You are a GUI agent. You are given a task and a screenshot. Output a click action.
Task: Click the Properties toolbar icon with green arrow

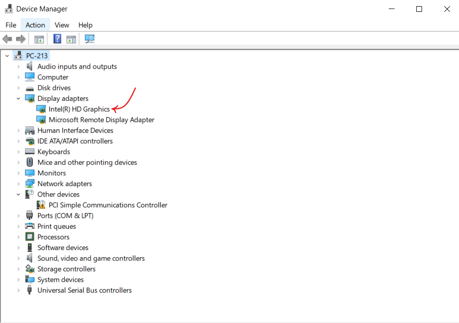[71, 39]
